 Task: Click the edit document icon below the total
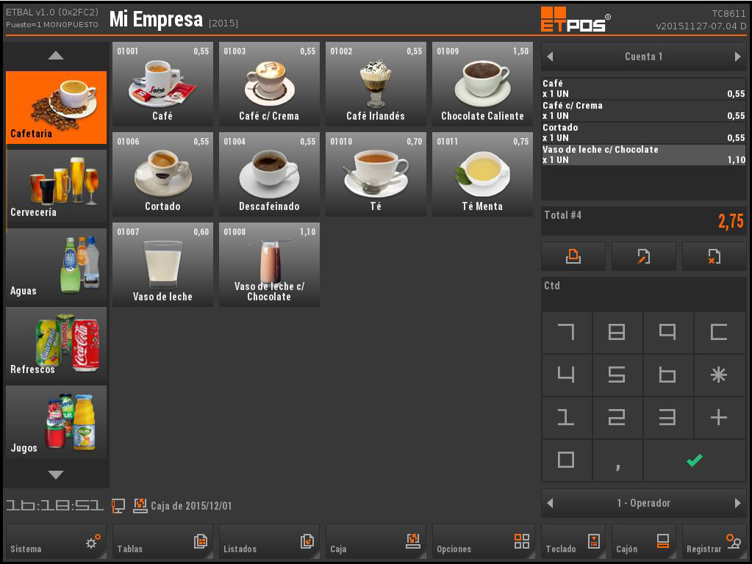click(644, 256)
